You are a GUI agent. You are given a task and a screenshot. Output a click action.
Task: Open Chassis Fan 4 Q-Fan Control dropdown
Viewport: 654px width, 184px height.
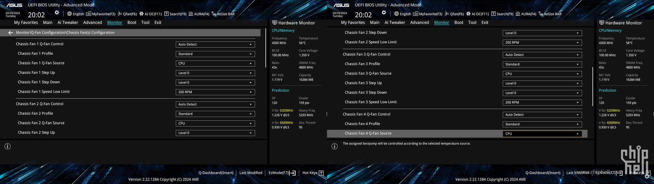542,115
